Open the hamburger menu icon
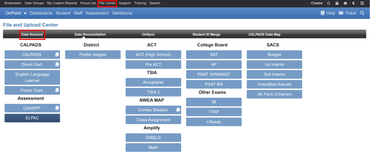Screen dimensions: 370x153 362,3
